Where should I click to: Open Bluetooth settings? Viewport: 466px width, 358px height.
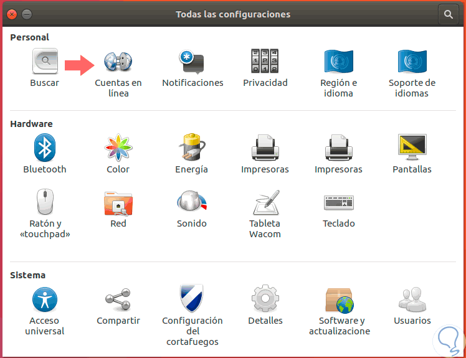click(44, 148)
